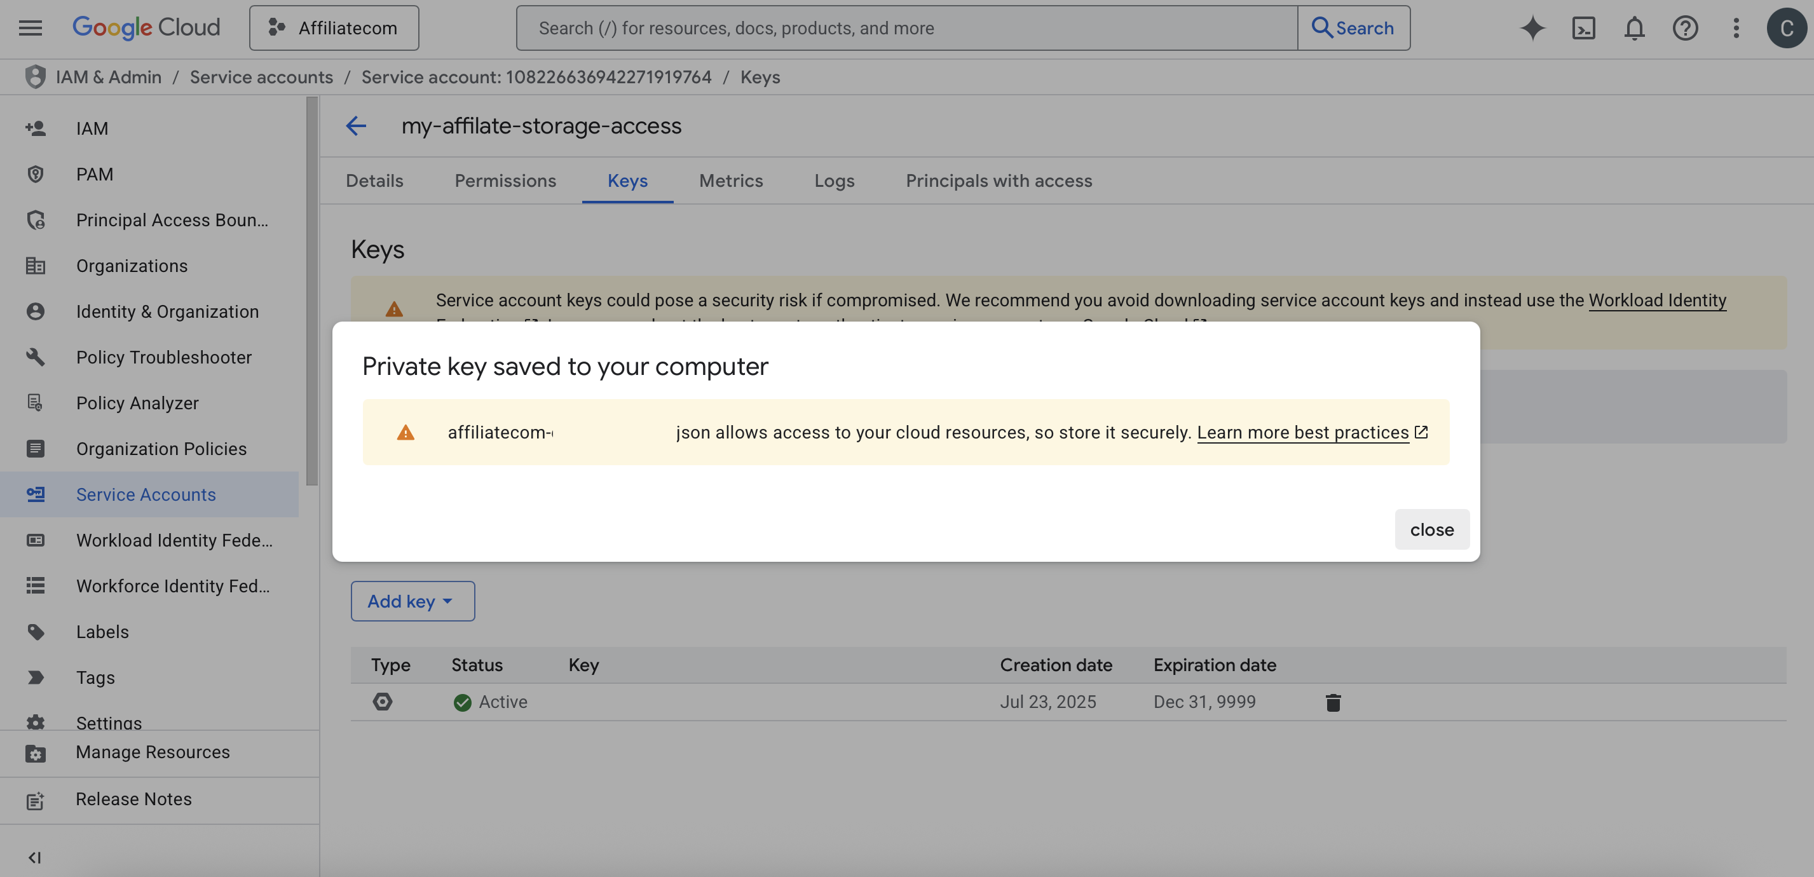Switch to the Permissions tab
This screenshot has height=877, width=1814.
(505, 181)
